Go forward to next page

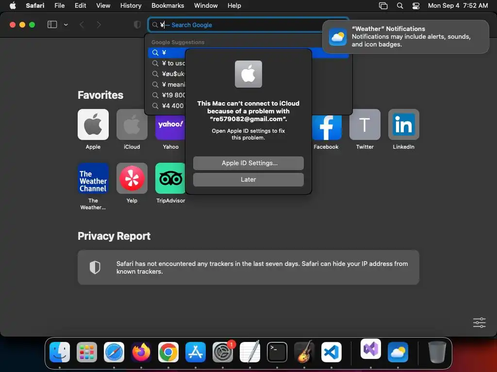tap(99, 25)
